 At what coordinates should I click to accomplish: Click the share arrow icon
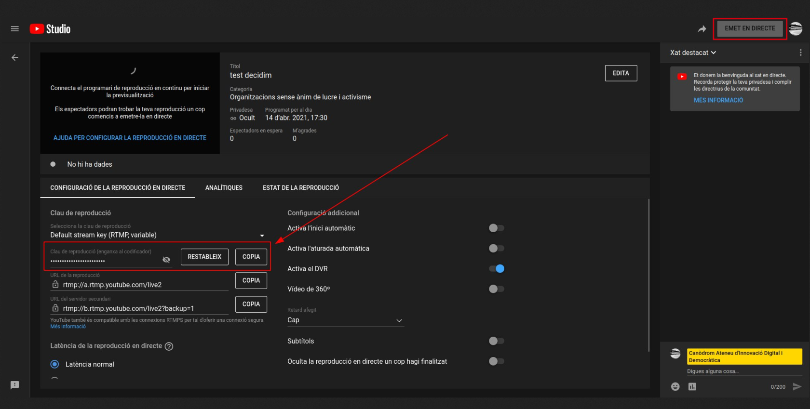point(702,29)
